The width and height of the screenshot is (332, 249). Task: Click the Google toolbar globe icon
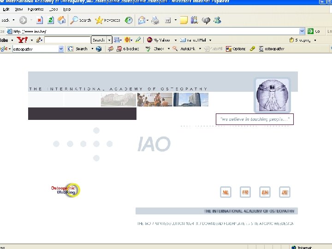(99, 49)
